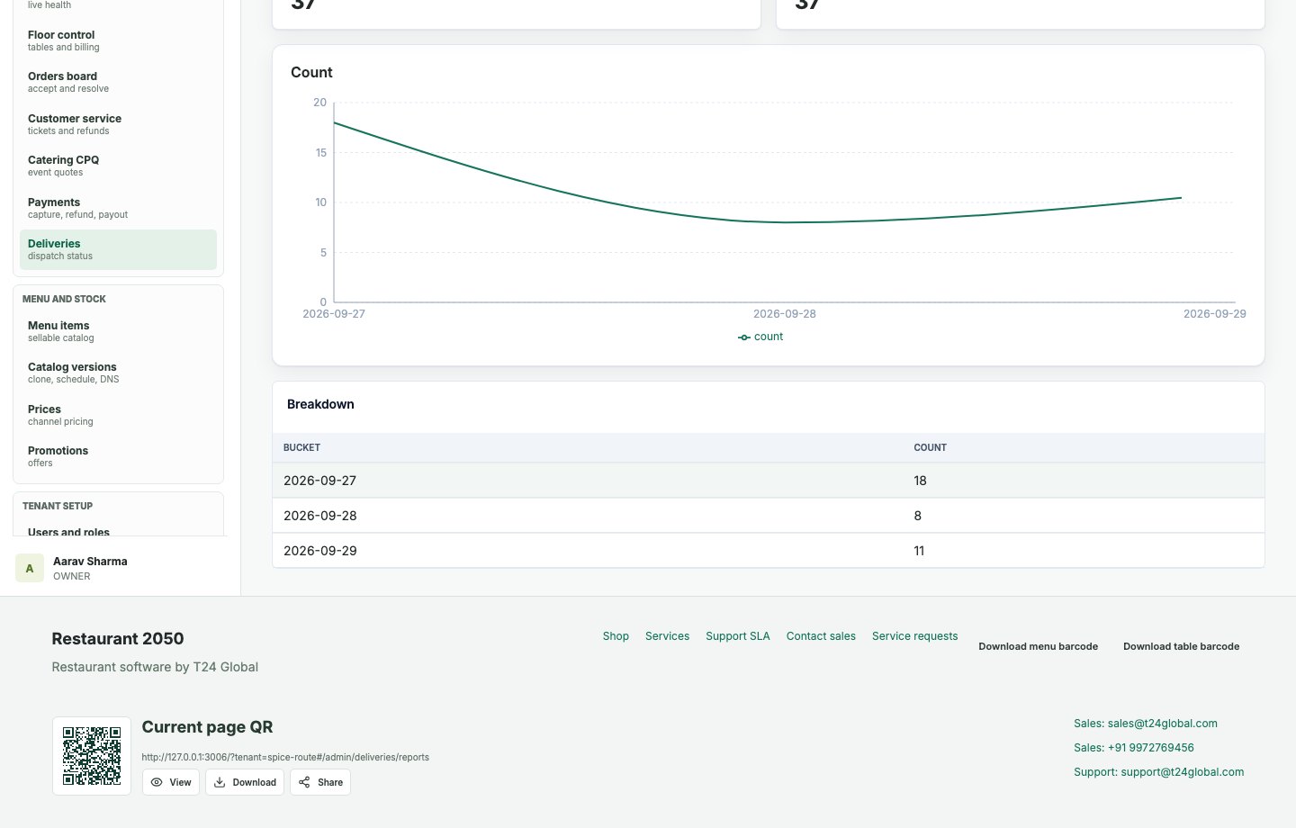Click the sales@t24global.com email link
This screenshot has width=1296, height=828.
(x=1146, y=724)
